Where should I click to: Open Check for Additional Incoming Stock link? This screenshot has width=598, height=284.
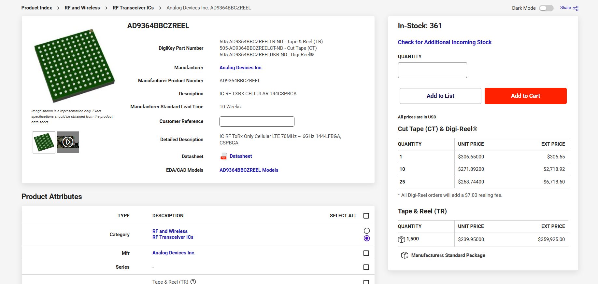(445, 42)
